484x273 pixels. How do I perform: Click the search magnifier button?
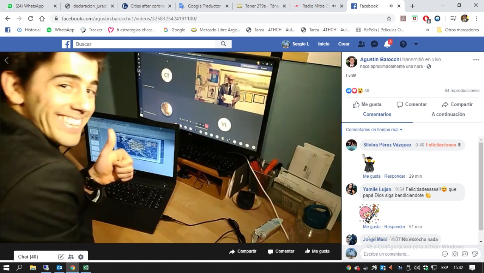tap(223, 44)
